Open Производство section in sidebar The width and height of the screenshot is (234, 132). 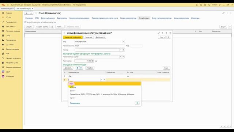11,40
